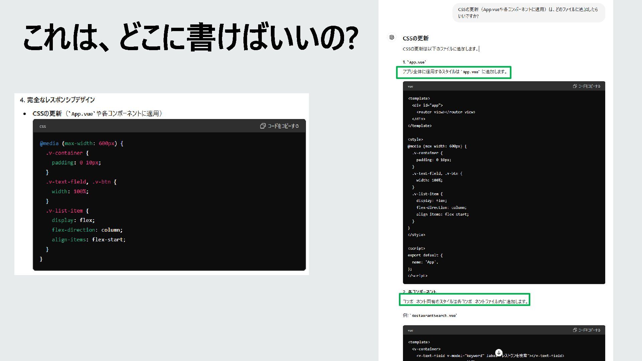642x361 pixels.
Task: Click the '.v-list-item {' line in css block
Action: pyautogui.click(x=67, y=211)
